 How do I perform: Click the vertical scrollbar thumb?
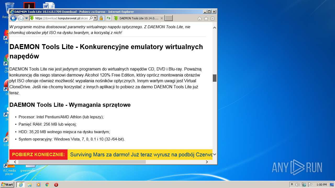(x=215, y=78)
